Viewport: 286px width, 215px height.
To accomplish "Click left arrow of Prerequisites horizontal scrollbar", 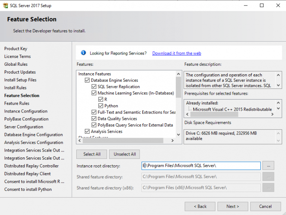I will [187, 114].
